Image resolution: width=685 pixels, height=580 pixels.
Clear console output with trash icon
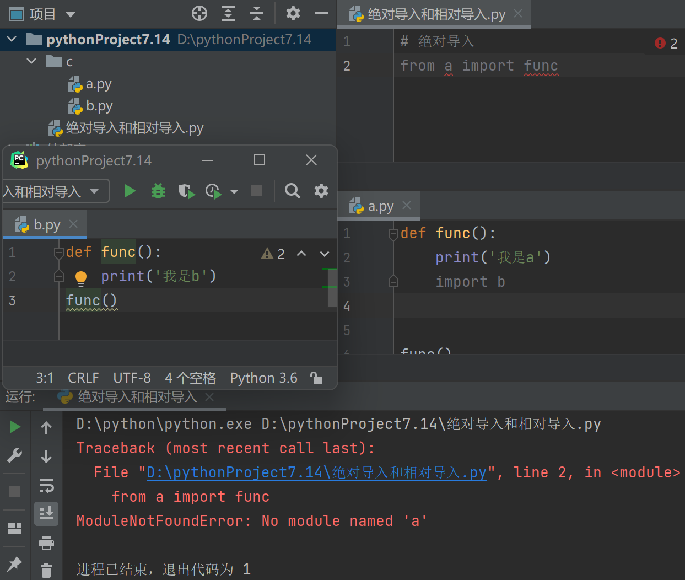[x=46, y=570]
